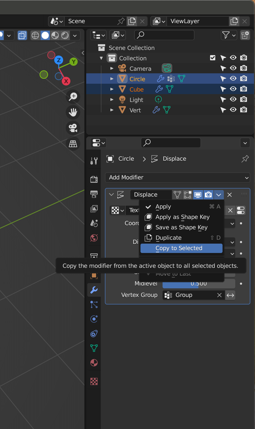Viewport: 255px width, 429px height.
Task: Expand the Light tree item
Action: tap(112, 100)
